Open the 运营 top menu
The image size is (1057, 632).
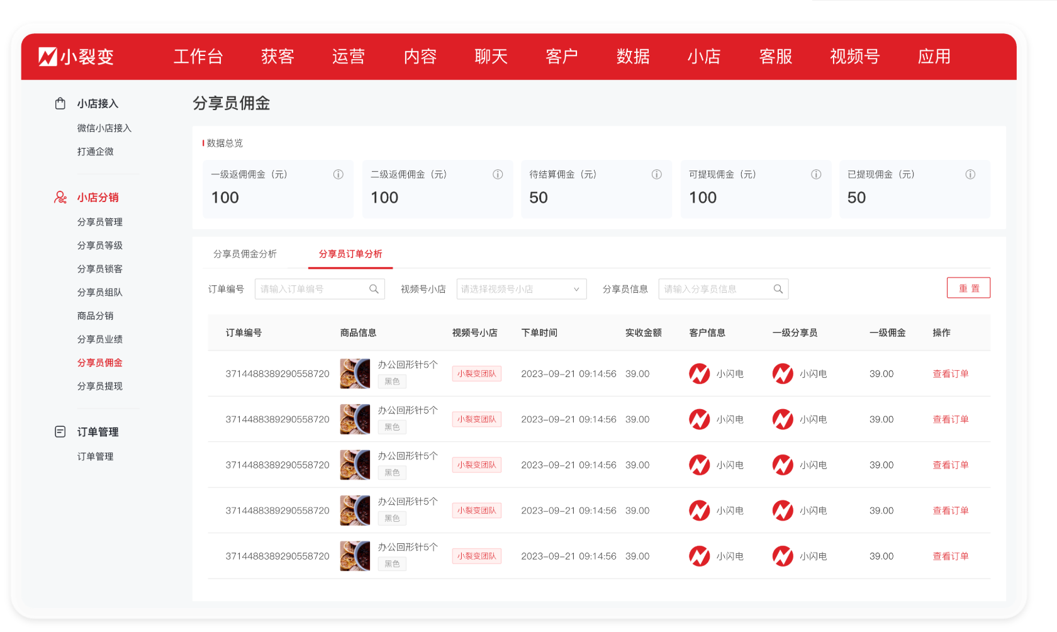point(349,57)
